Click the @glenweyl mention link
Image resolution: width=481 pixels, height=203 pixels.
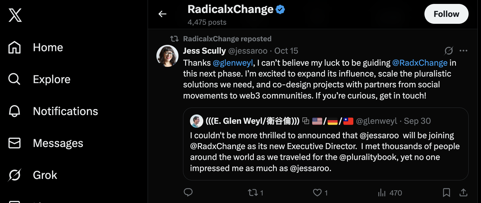(233, 63)
